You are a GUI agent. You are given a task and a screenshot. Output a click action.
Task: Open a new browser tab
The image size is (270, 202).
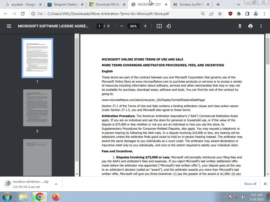click(x=218, y=5)
